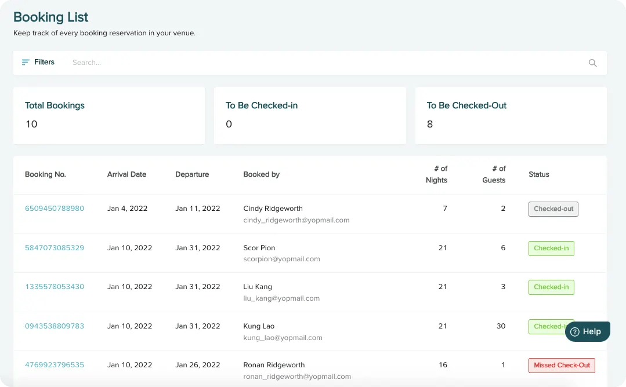
Task: Click the search magnifier icon
Action: [592, 63]
